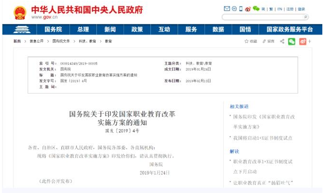Open the 国务院 navigation tab

point(53,29)
